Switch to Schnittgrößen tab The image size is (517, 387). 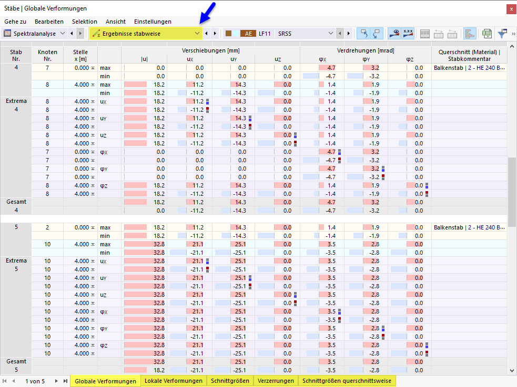230,381
